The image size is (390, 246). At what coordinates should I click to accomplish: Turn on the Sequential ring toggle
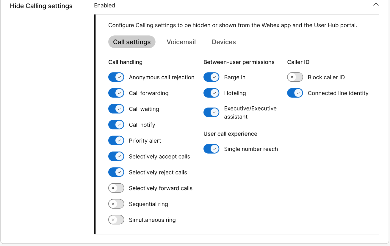point(116,204)
